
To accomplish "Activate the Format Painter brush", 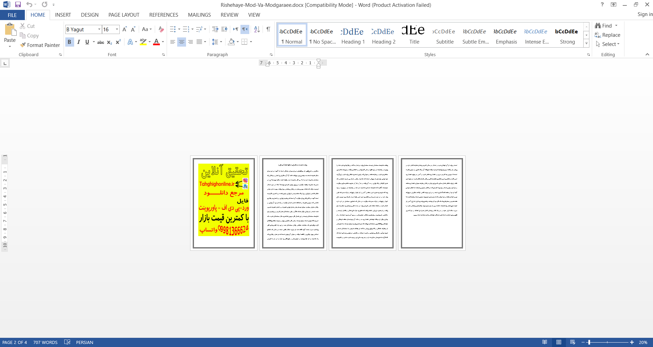I will pyautogui.click(x=40, y=45).
